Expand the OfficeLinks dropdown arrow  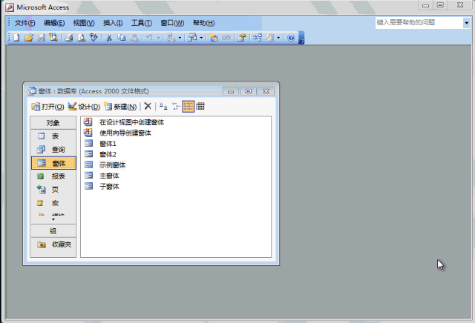click(180, 38)
